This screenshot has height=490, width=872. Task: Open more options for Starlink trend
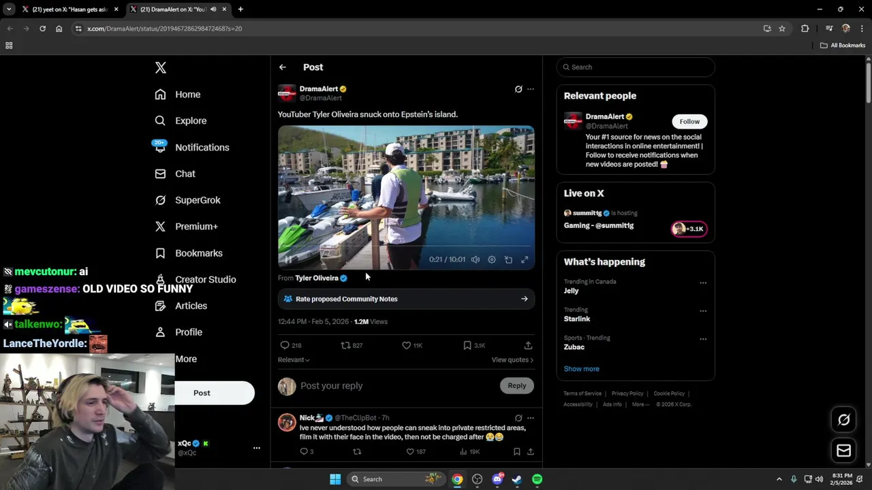pos(703,311)
